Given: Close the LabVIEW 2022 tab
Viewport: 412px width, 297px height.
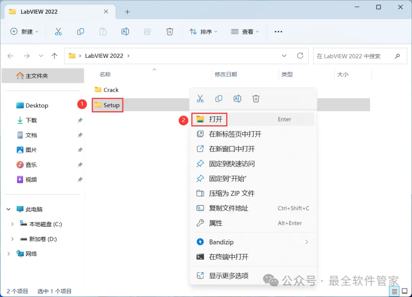Looking at the screenshot, I should tap(106, 11).
